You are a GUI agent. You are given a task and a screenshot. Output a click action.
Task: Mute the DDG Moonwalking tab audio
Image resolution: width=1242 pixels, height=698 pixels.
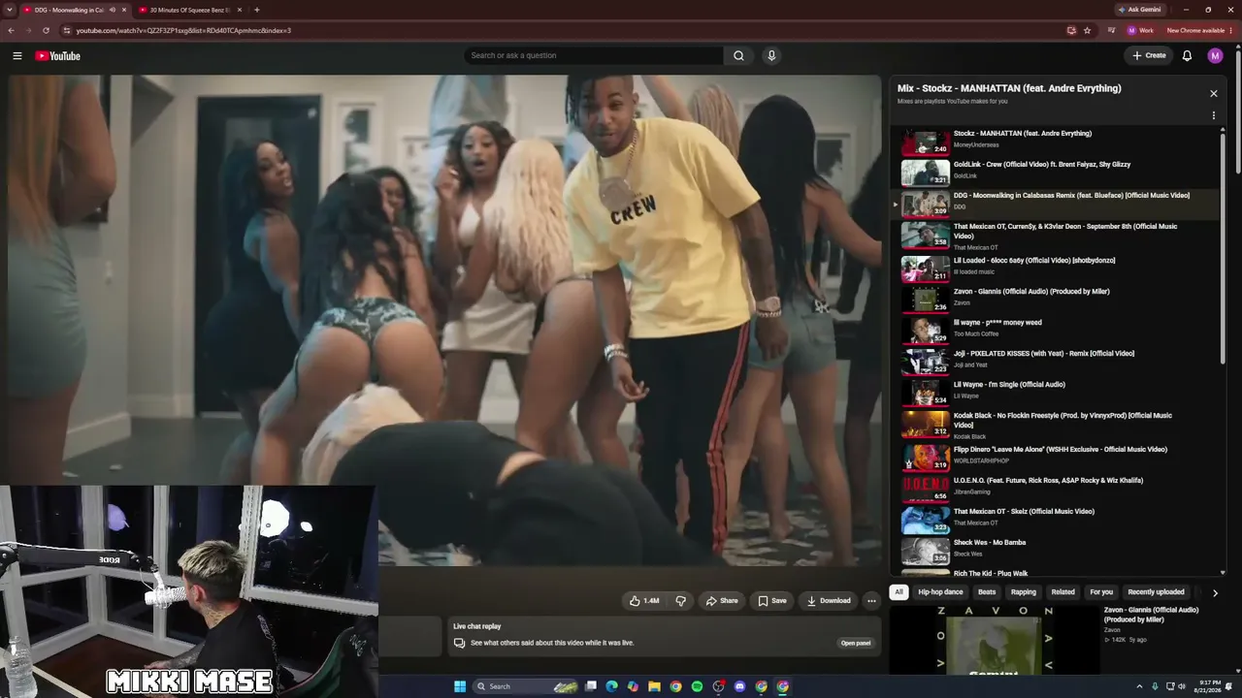pos(112,10)
